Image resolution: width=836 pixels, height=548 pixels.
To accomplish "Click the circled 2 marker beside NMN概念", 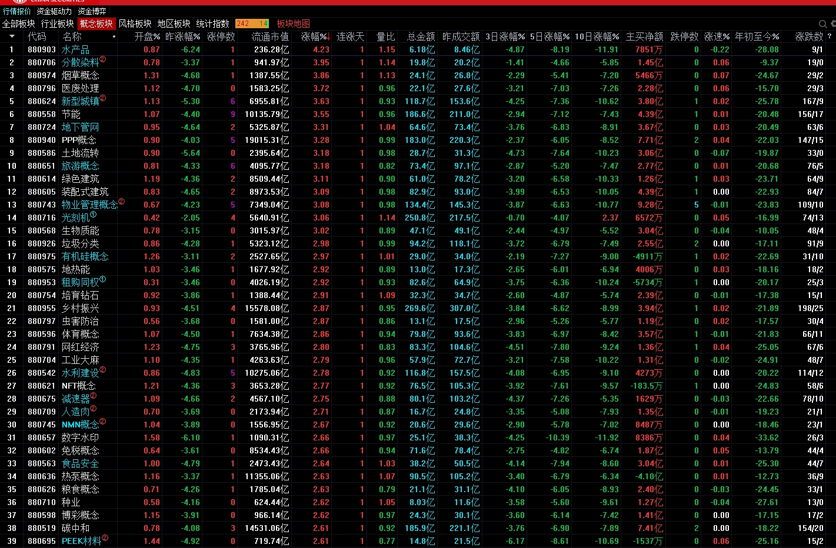I will [102, 422].
